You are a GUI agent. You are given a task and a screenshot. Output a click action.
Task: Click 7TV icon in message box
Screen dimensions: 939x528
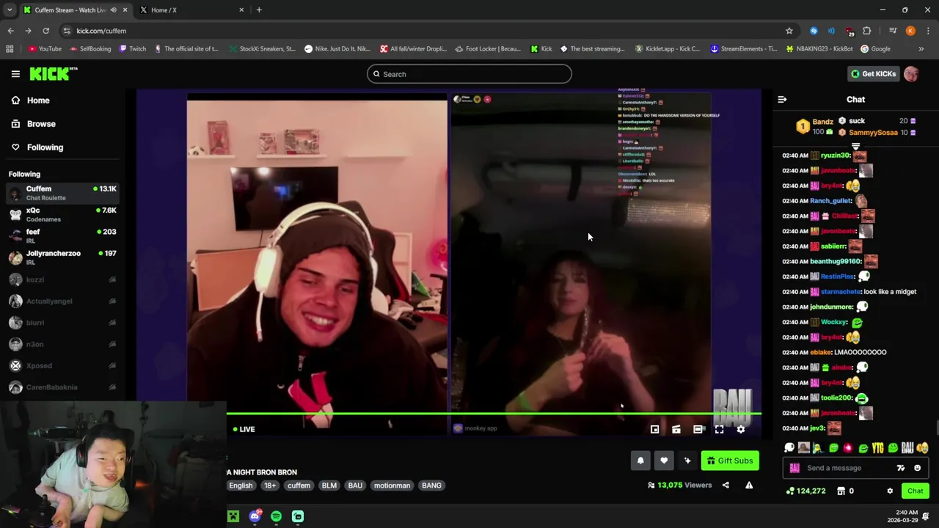pos(901,468)
